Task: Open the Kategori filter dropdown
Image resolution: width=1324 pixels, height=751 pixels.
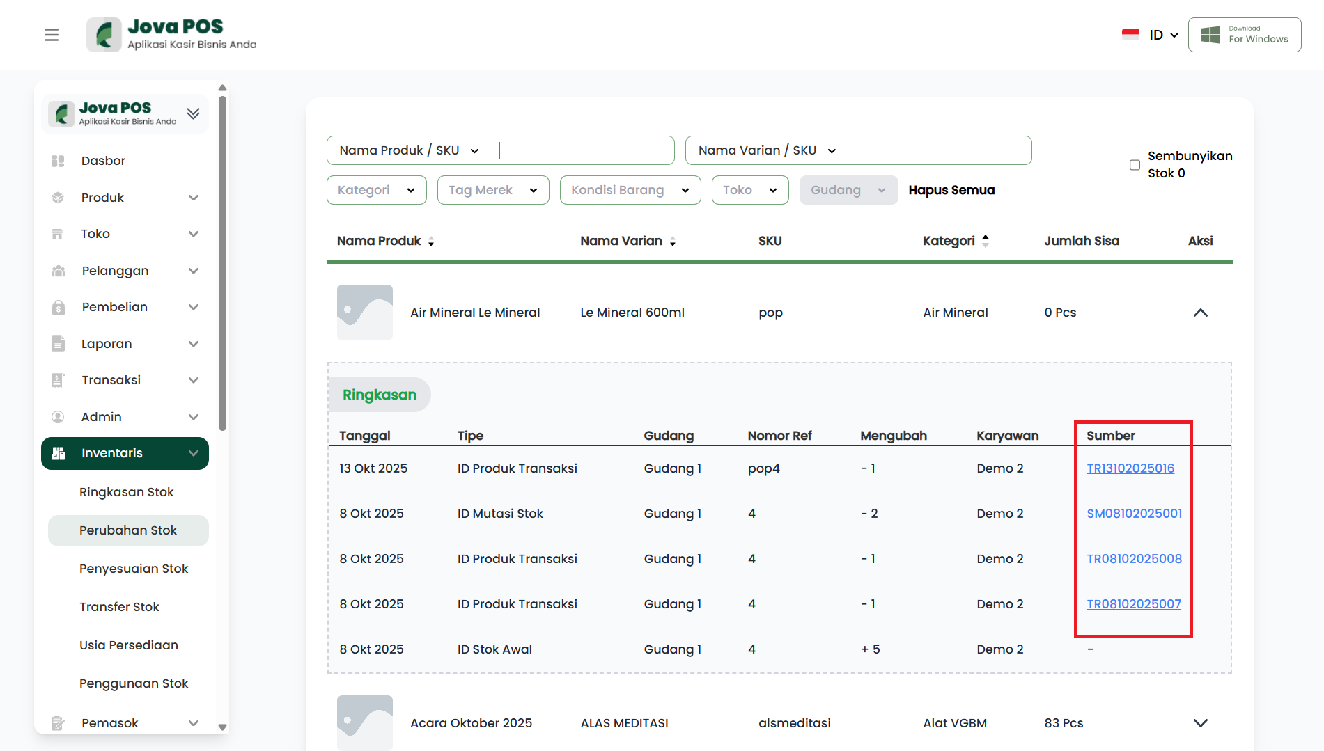Action: [x=376, y=190]
